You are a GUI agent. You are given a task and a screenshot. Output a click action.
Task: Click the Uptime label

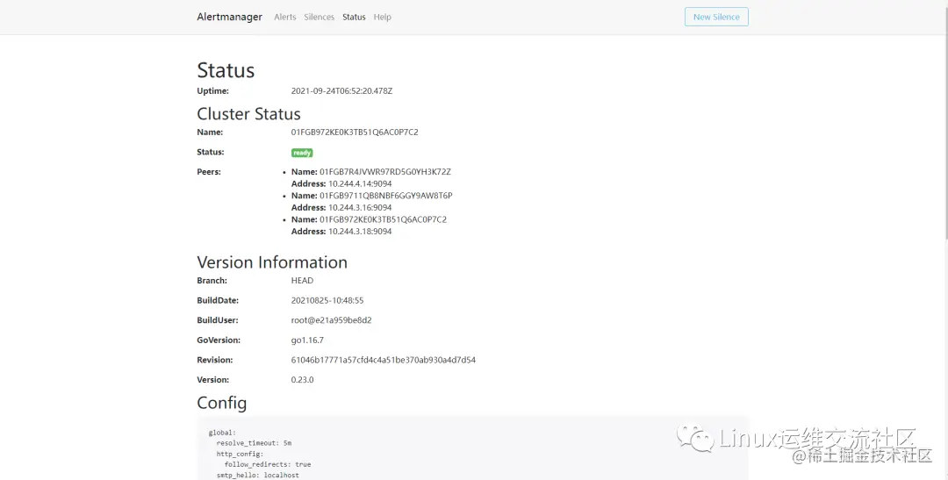[212, 90]
